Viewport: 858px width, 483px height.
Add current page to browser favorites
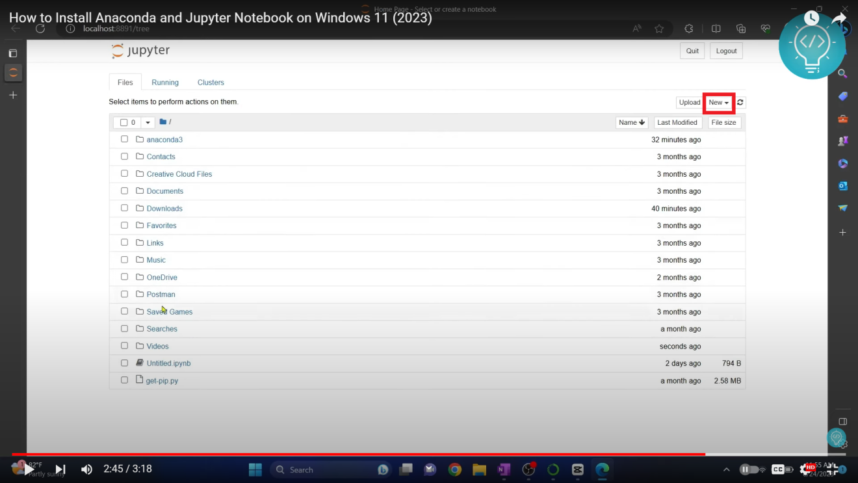click(x=658, y=29)
